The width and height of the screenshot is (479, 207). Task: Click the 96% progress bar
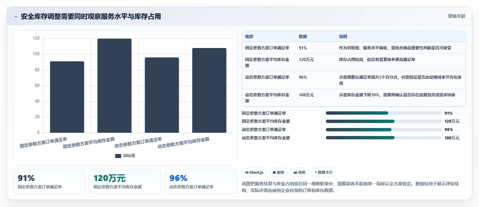pos(384,129)
